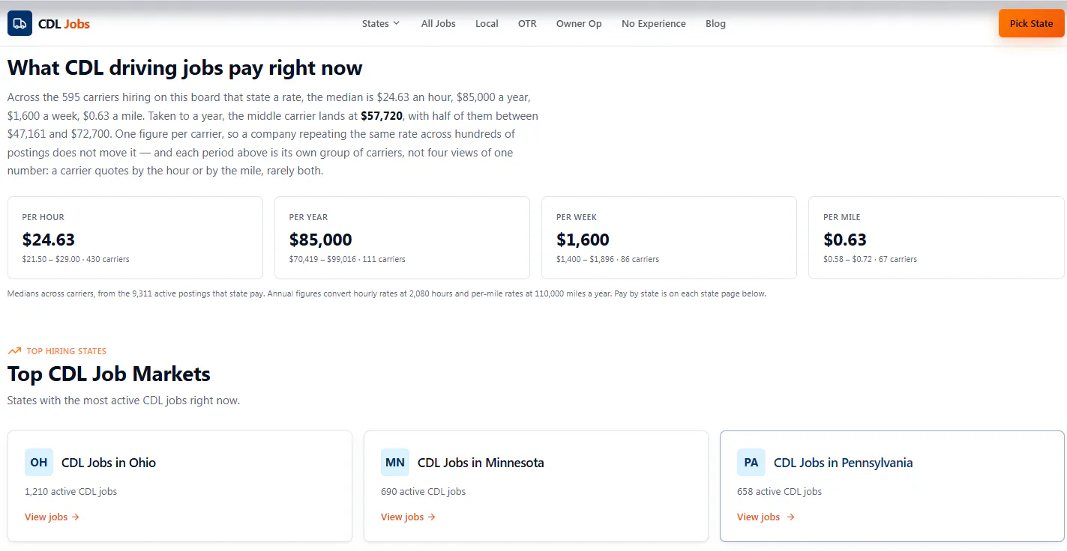Open the CDL Jobs in Minnesota heading
Image resolution: width=1067 pixels, height=551 pixels.
(x=481, y=463)
